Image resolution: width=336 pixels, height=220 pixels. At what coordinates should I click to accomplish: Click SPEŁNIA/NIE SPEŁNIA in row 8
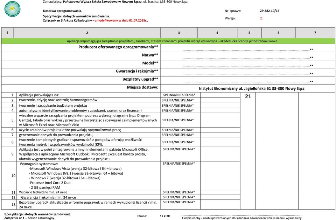(178, 142)
